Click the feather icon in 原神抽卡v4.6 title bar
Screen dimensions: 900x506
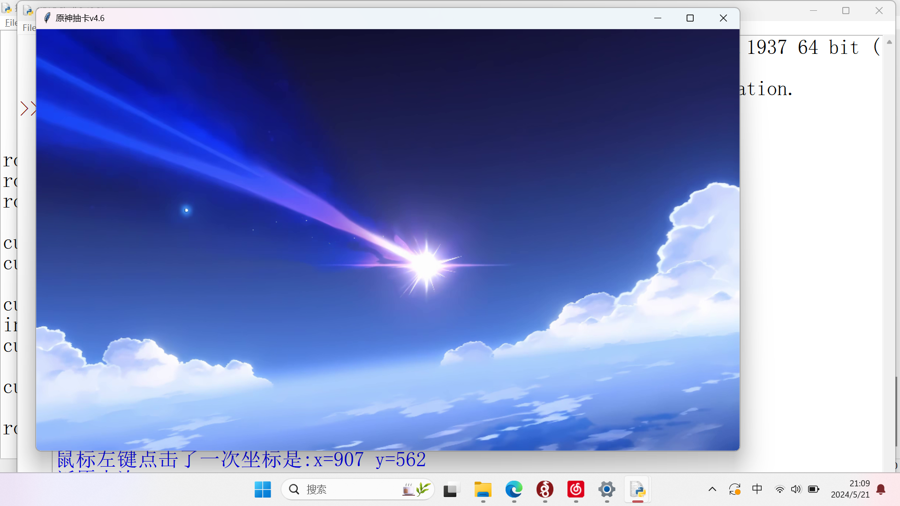pos(47,18)
